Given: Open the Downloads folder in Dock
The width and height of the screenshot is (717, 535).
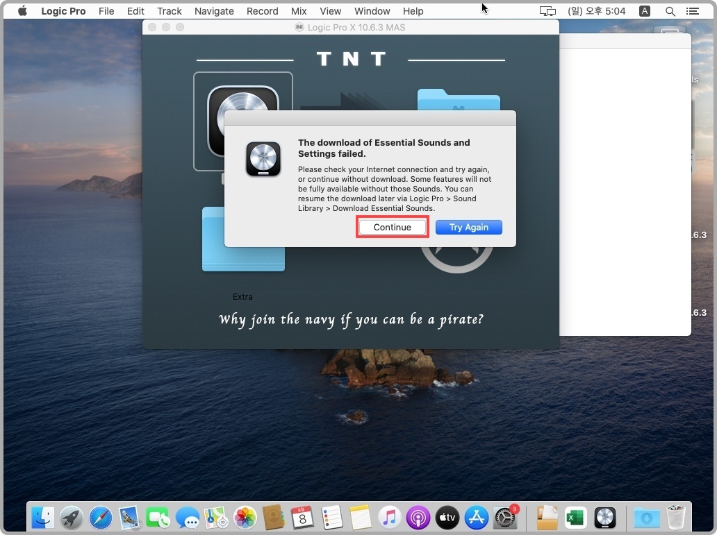Looking at the screenshot, I should [647, 518].
